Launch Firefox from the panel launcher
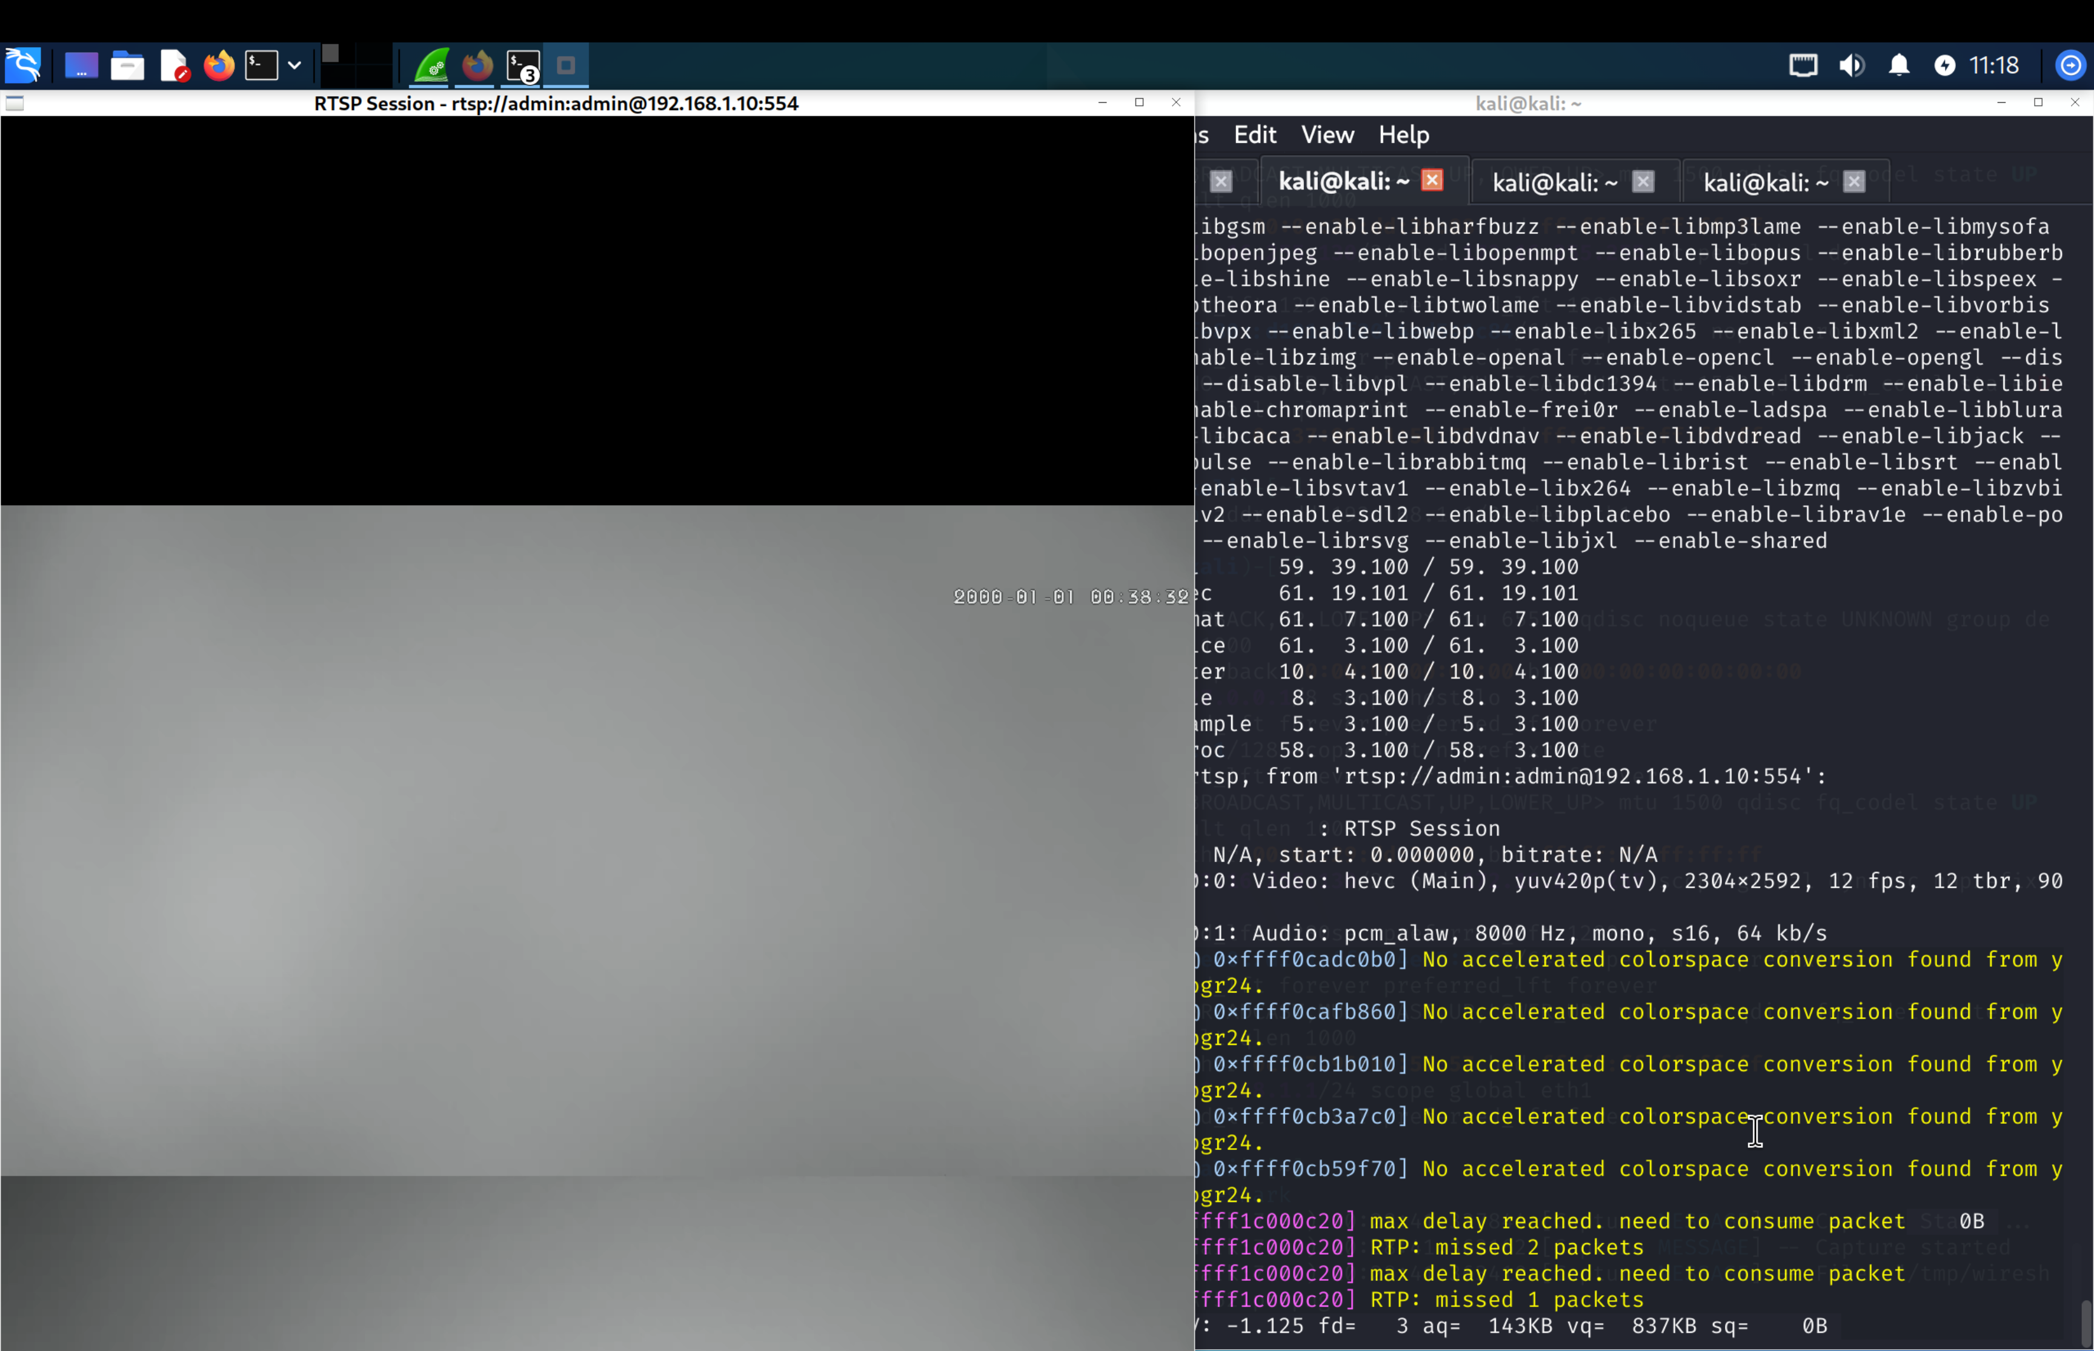The width and height of the screenshot is (2094, 1351). coord(219,66)
